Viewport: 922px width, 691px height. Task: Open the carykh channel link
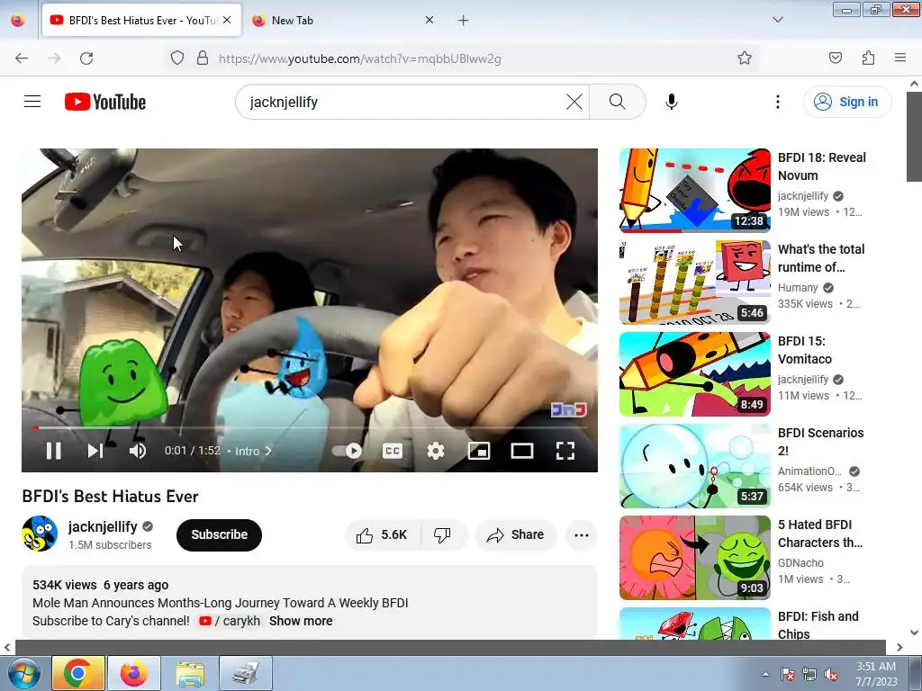point(230,621)
